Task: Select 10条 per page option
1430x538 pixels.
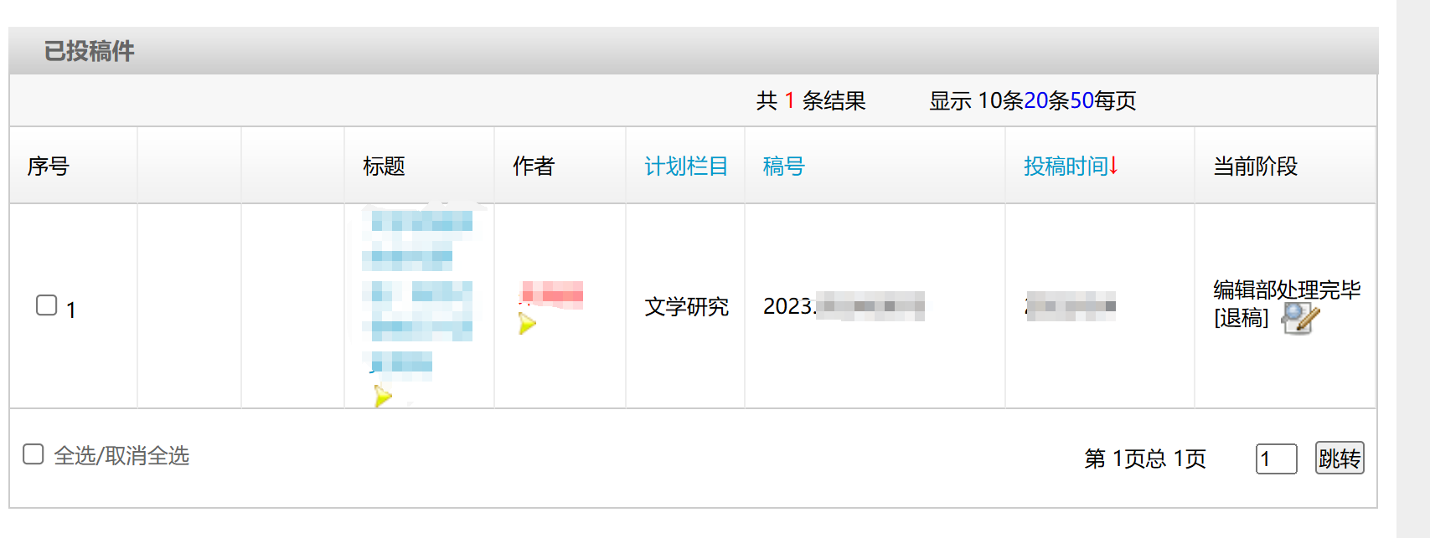Action: pyautogui.click(x=1000, y=100)
